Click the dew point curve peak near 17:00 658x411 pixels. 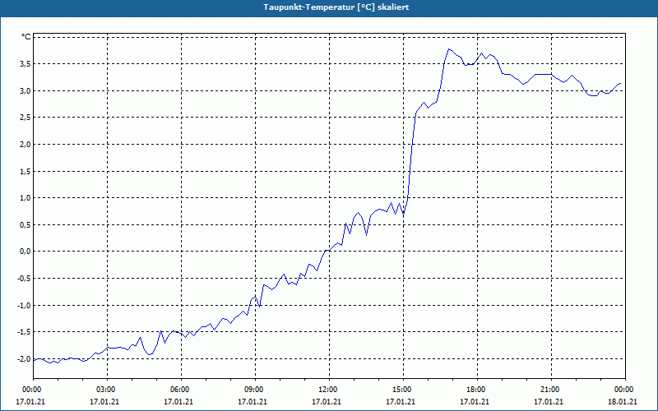pos(448,49)
